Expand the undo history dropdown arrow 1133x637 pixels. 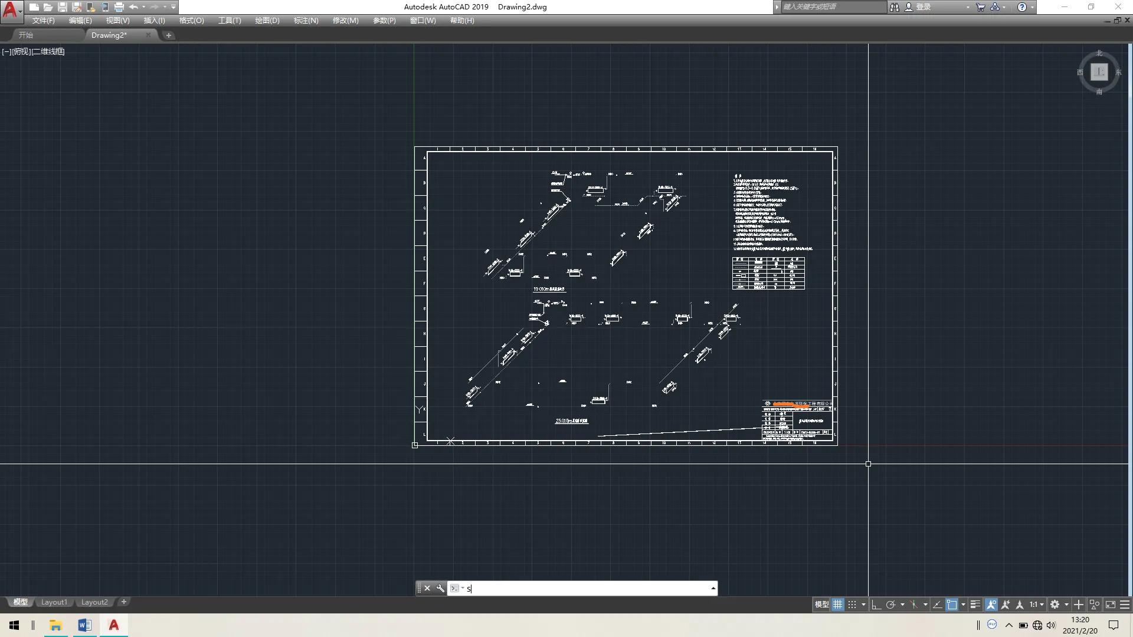143,7
